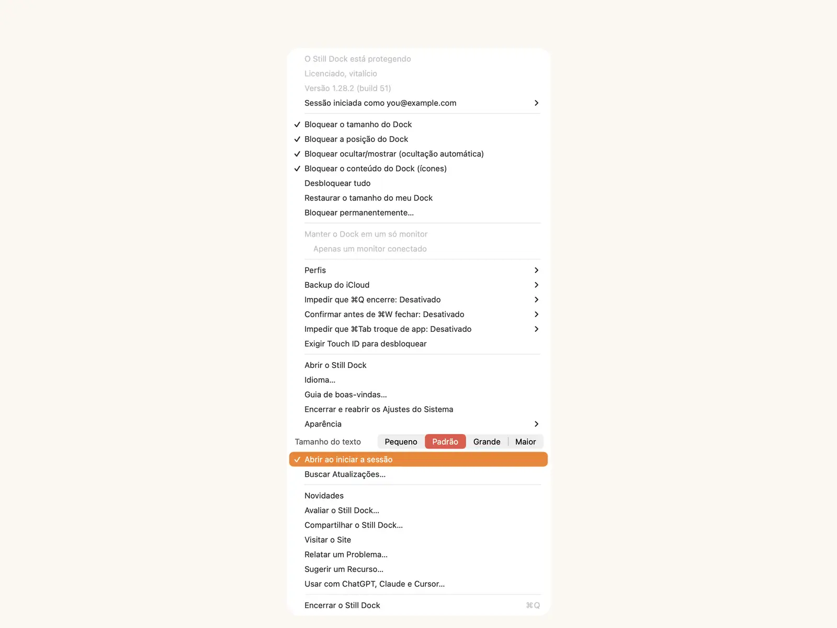Expand the Sessão iniciada como submenu
The image size is (837, 628).
(x=418, y=103)
